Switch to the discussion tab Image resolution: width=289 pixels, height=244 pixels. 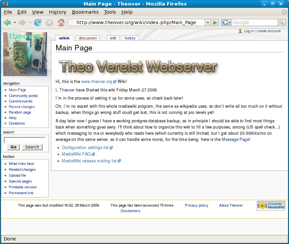click(x=88, y=38)
